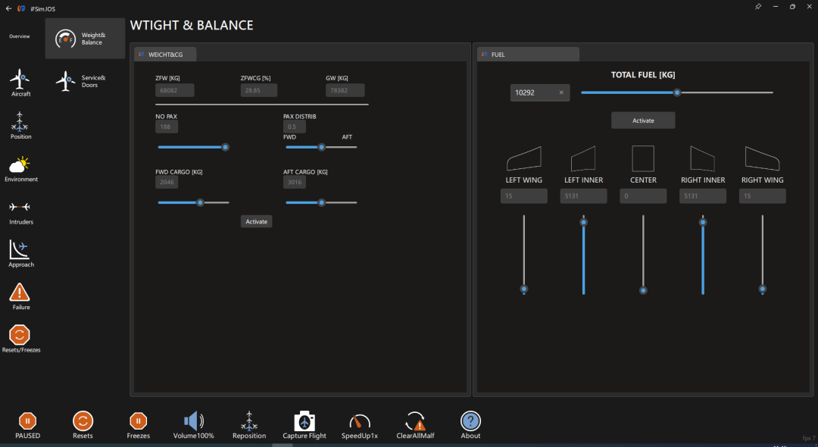Click the AFT CARGO field showing 3016
Viewport: 818px width, 447px height.
pyautogui.click(x=294, y=182)
